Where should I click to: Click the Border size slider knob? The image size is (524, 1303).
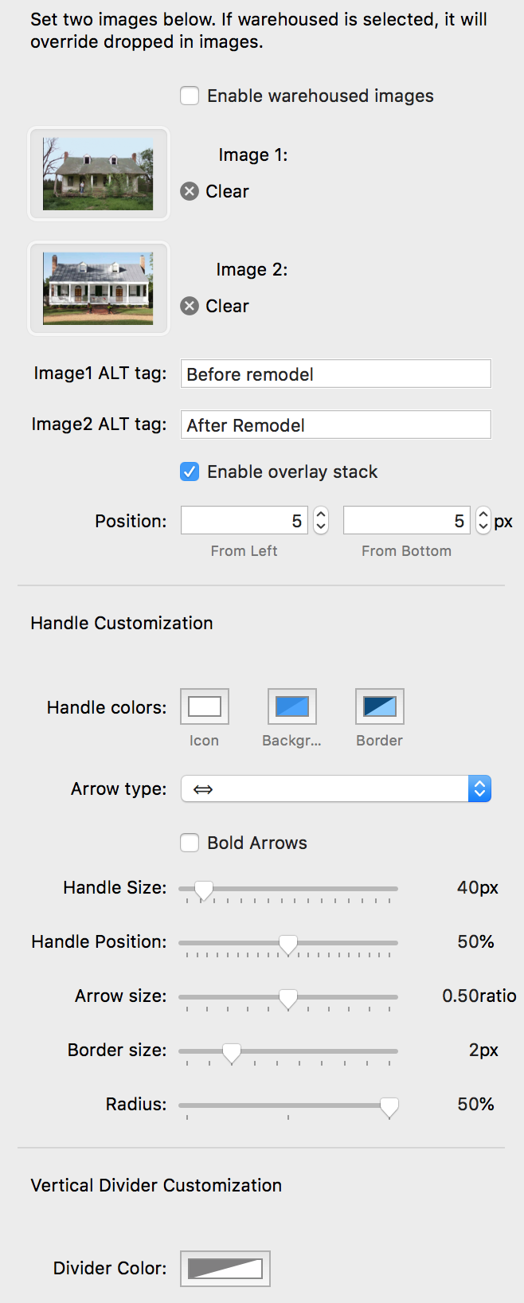coord(232,1052)
